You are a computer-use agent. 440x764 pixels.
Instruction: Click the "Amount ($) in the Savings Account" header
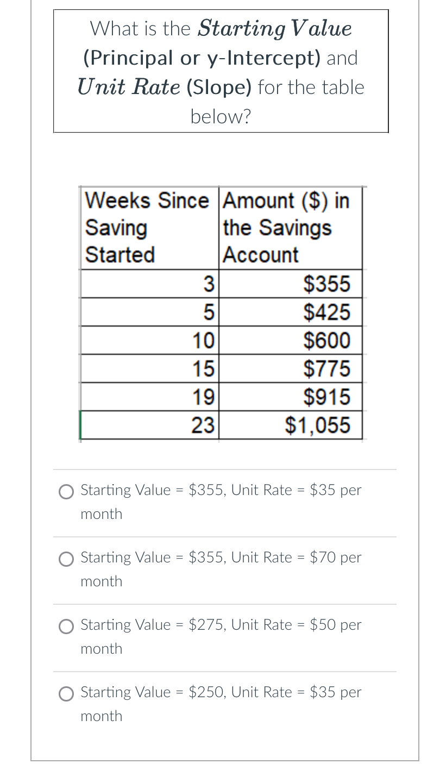tap(288, 228)
